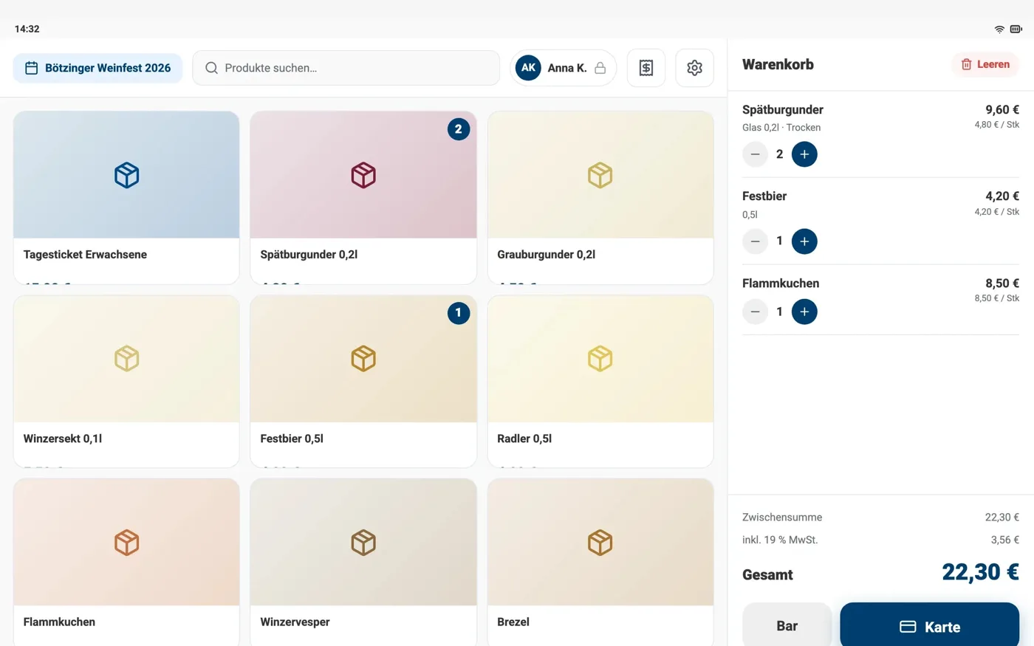Viewport: 1034px width, 646px height.
Task: Empty the cart with Leeren
Action: [985, 65]
